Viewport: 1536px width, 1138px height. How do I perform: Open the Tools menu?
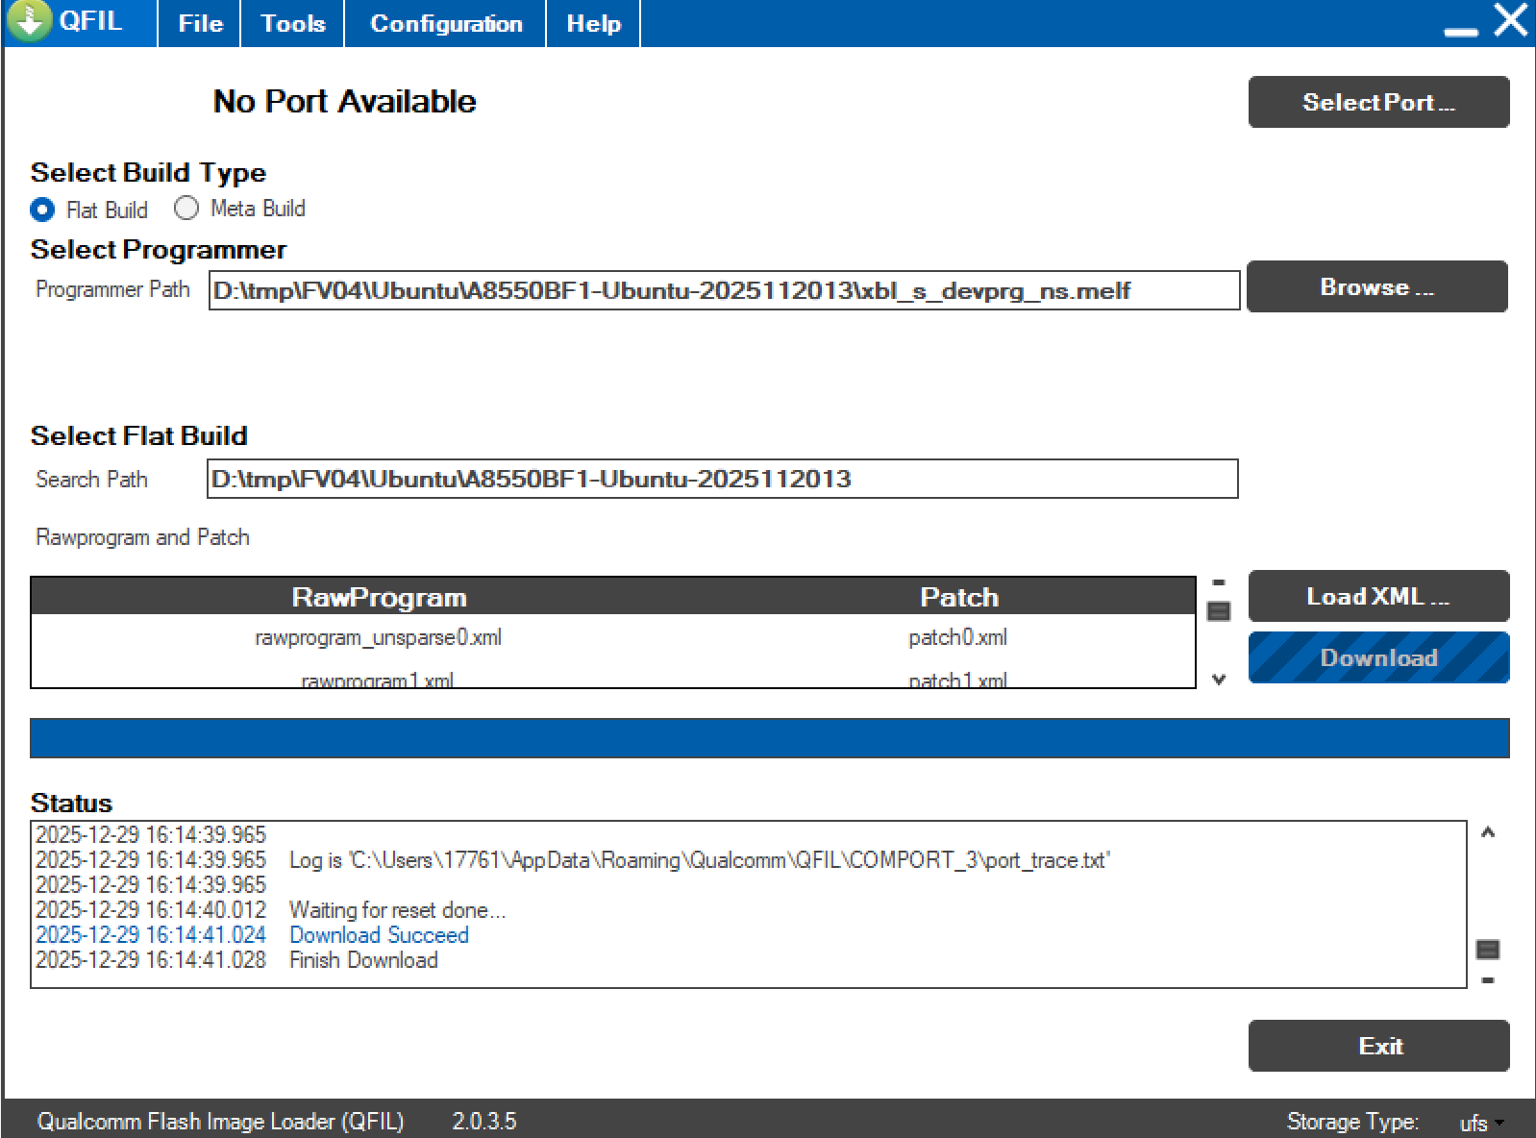click(293, 24)
